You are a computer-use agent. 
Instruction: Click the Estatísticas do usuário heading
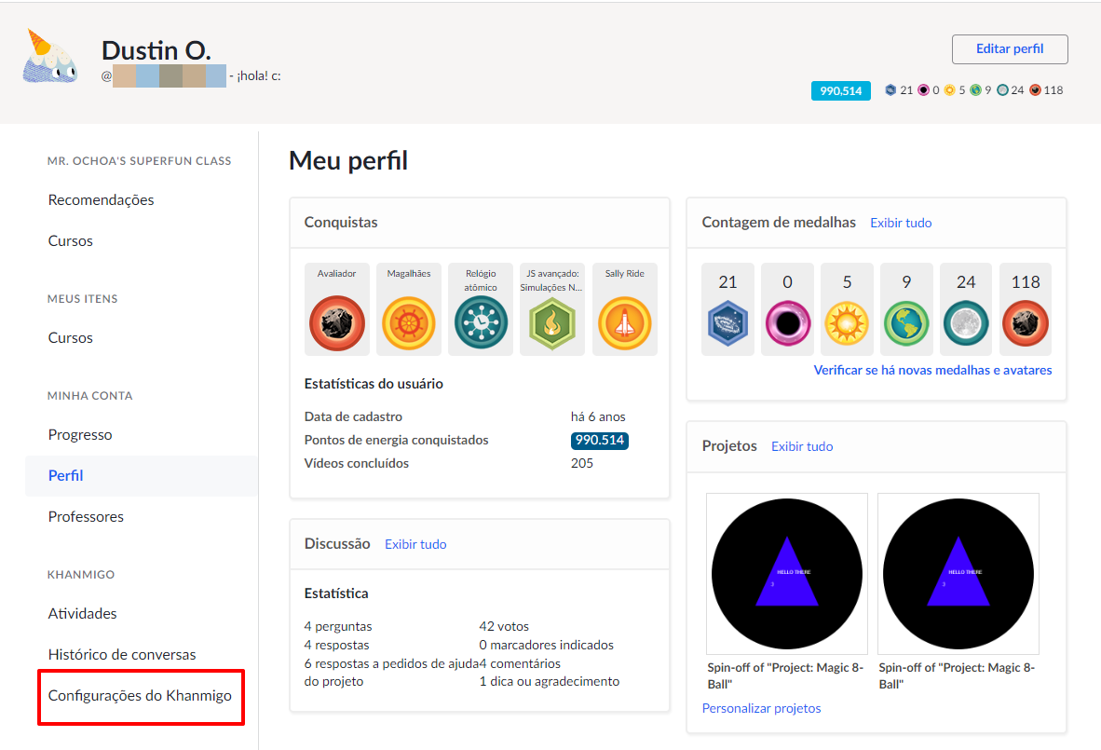click(374, 384)
